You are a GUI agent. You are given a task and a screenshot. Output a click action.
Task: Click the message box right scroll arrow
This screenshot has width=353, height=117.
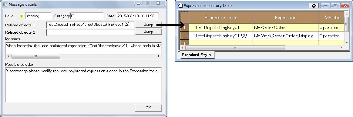[x=159, y=56]
